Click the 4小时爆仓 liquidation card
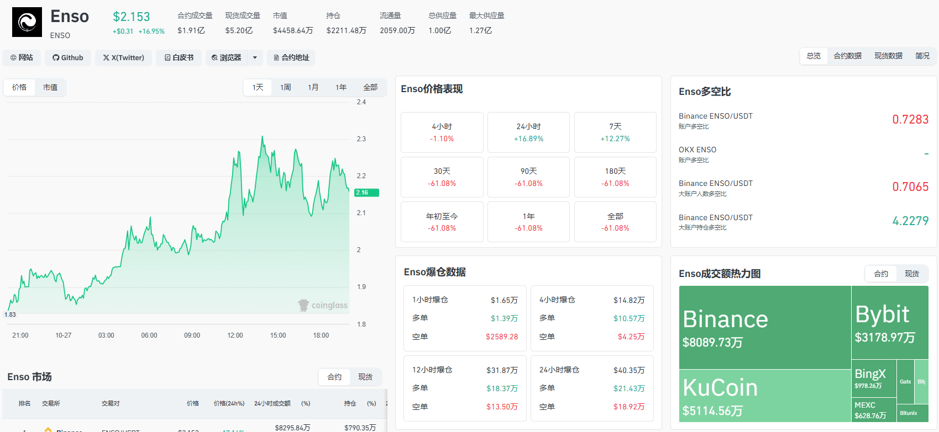 point(592,318)
